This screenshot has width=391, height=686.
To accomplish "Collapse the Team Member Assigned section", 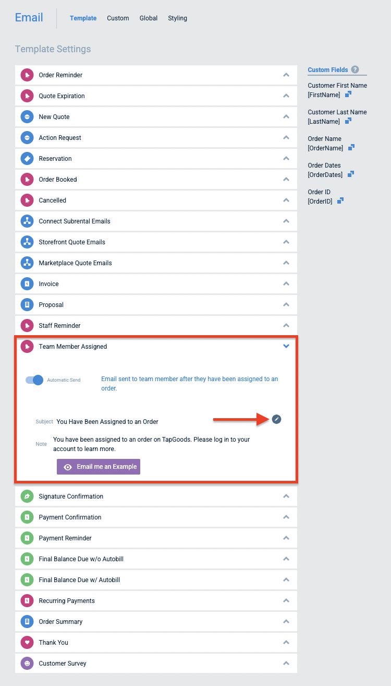I will coord(286,346).
